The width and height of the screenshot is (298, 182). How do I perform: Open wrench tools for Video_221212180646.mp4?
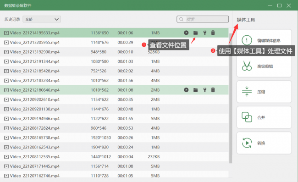click(204, 90)
